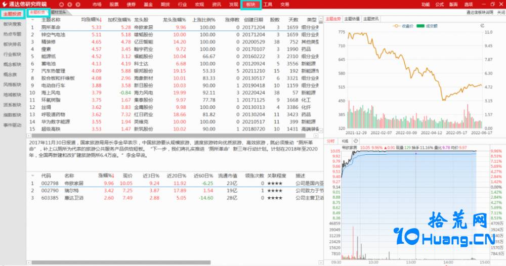The height and width of the screenshot is (266, 506).
Task: Click the refresh icon beside K线 tab
Action: [356, 141]
